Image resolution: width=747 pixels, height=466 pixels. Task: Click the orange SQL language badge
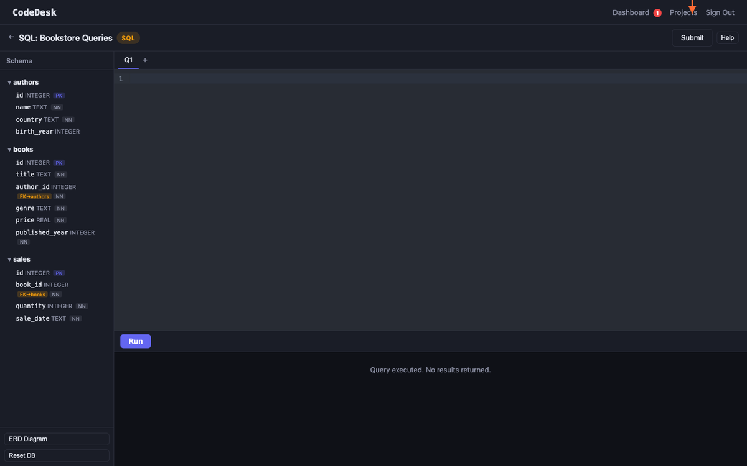pyautogui.click(x=128, y=38)
